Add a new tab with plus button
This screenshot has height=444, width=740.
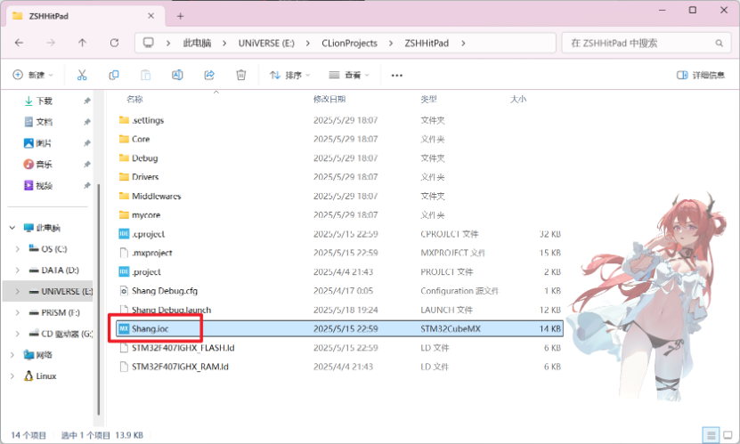click(180, 16)
